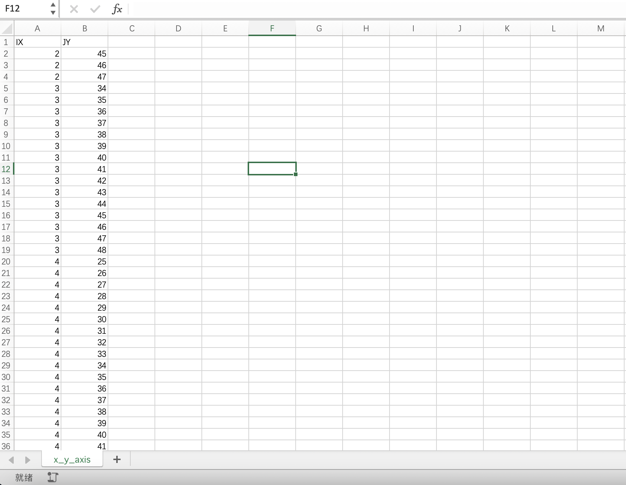Click cell B36 with value 41
The height and width of the screenshot is (485, 626).
(84, 446)
